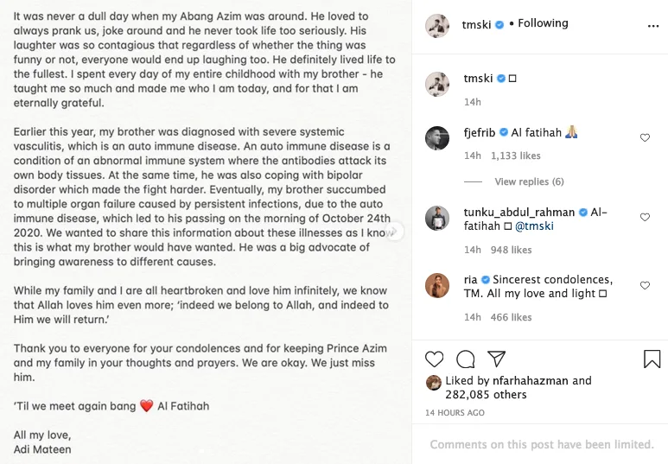The height and width of the screenshot is (464, 668).
Task: Like fjefrib's Al fatihah comment
Action: [x=645, y=138]
